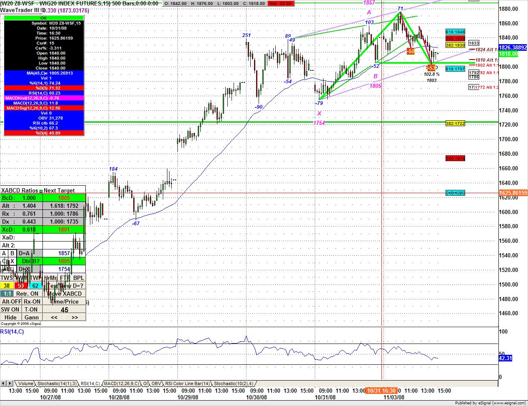The width and height of the screenshot is (528, 406).
Task: Click the Move XABCD button
Action: pos(65,294)
